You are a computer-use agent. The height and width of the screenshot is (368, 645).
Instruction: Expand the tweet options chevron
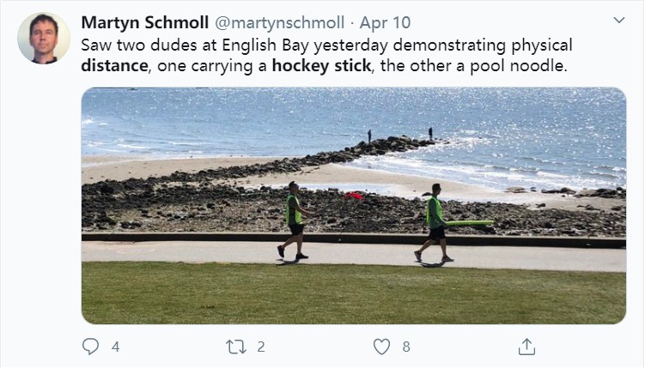tap(619, 20)
